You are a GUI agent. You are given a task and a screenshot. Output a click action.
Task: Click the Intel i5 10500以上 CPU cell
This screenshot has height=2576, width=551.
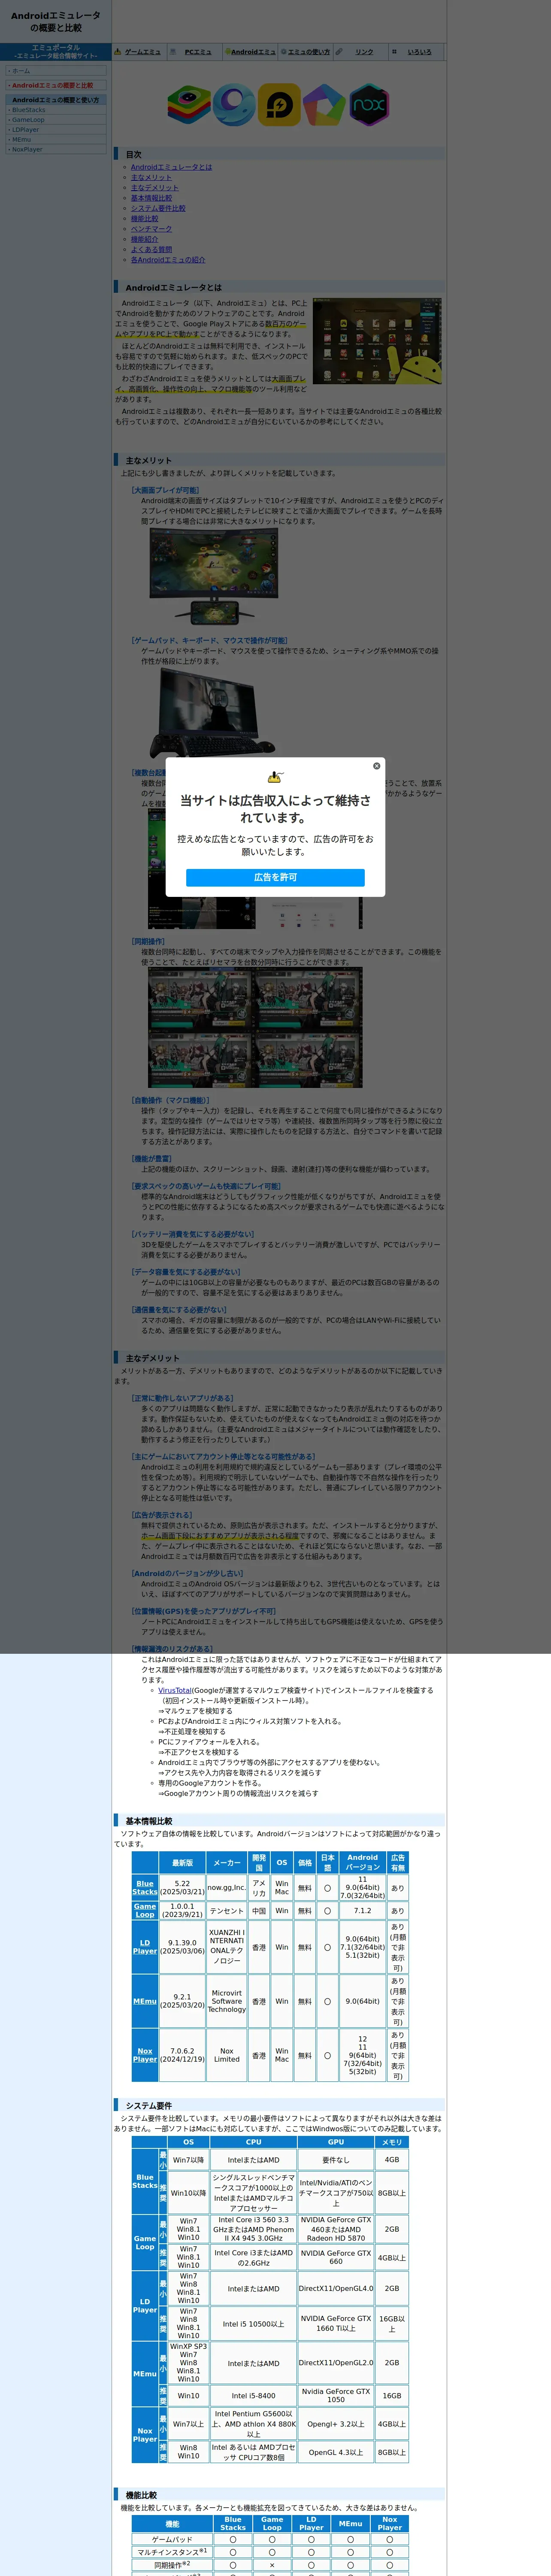click(x=253, y=2323)
